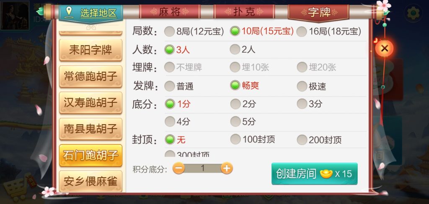Select 常德跑胡子 game from the list
The width and height of the screenshot is (429, 204).
(x=90, y=76)
